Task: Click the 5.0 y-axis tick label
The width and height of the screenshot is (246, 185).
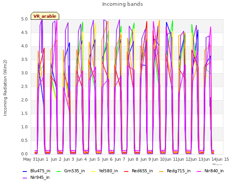Action: [x=24, y=19]
